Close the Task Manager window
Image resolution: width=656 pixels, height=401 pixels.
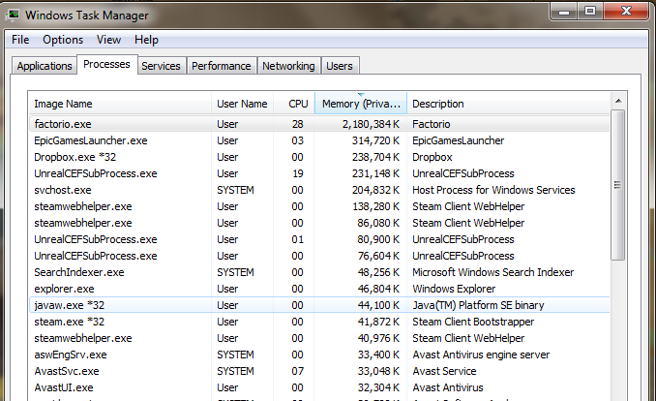coord(626,11)
